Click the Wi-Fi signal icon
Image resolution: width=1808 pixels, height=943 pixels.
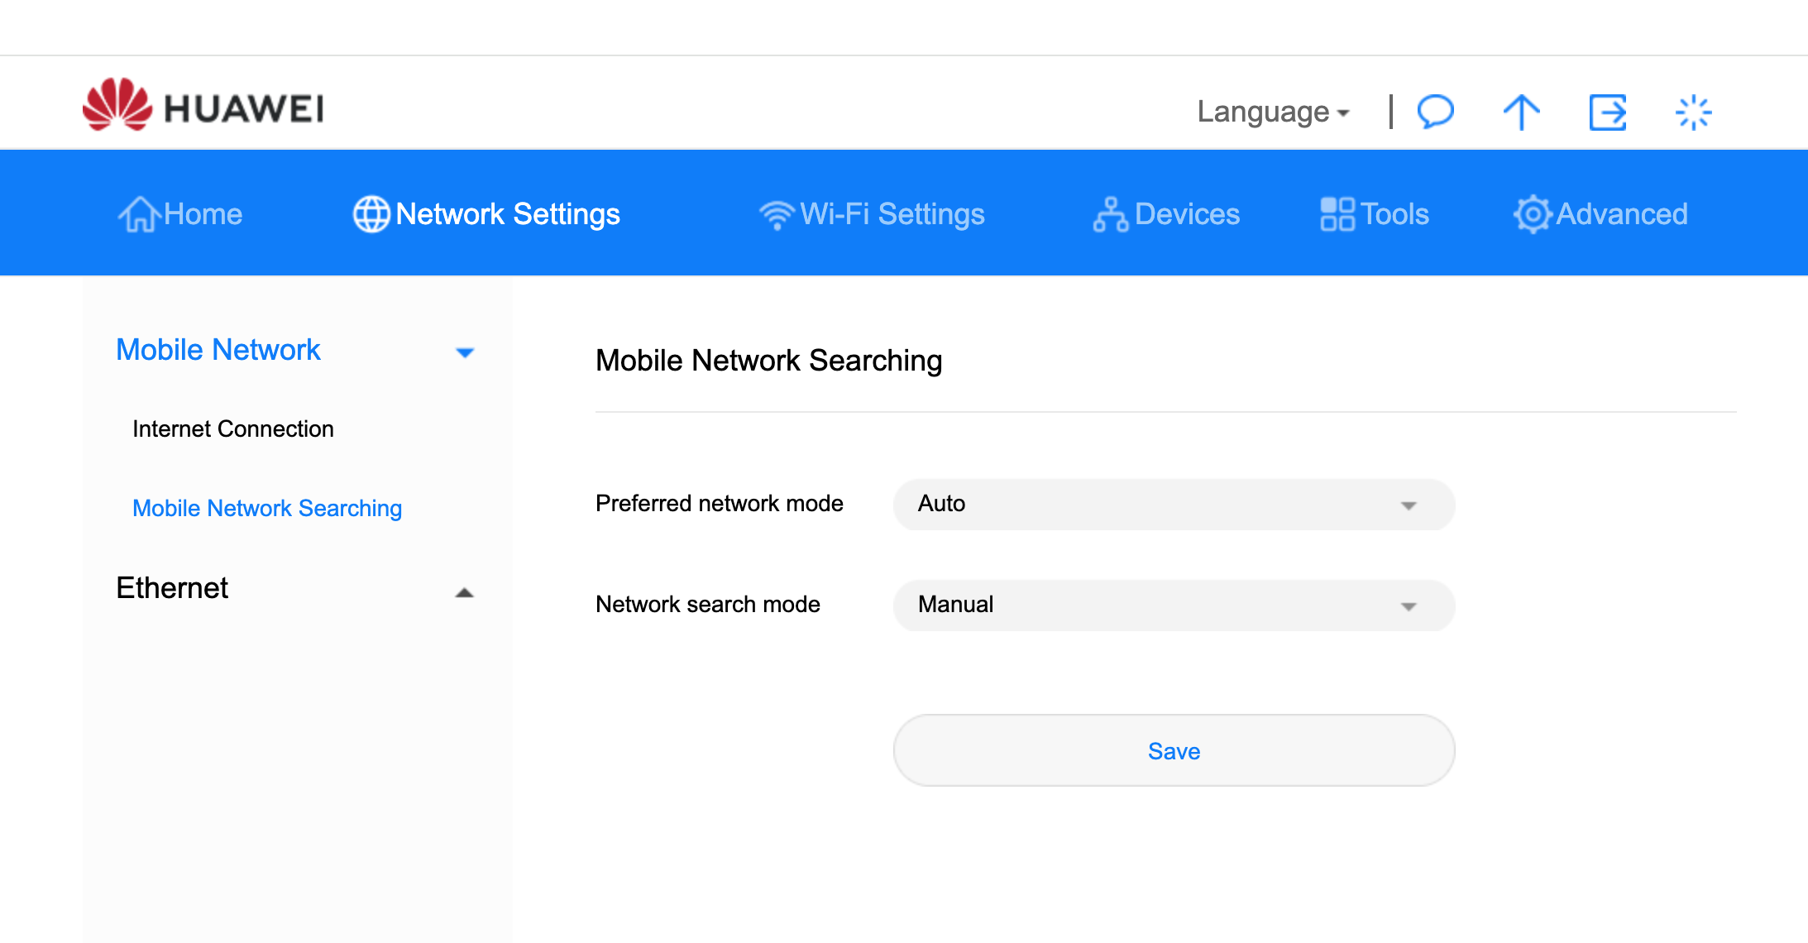(777, 214)
